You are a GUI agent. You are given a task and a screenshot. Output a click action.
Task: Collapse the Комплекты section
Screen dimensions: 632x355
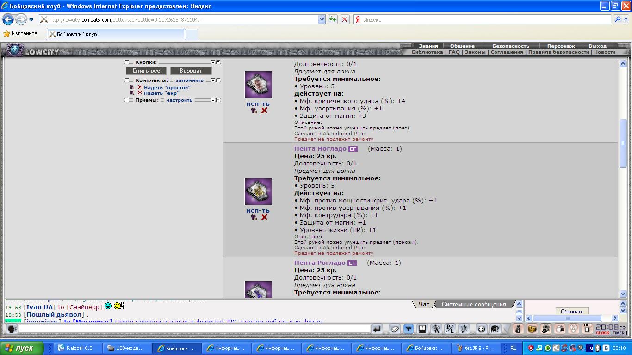127,80
